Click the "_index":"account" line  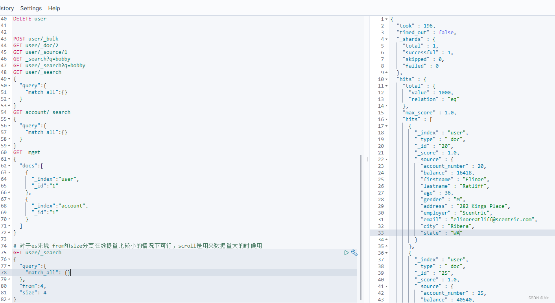pyautogui.click(x=60, y=206)
